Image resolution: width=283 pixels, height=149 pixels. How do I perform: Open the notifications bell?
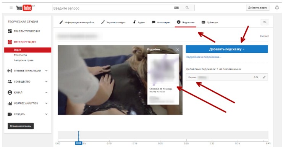click(277, 8)
